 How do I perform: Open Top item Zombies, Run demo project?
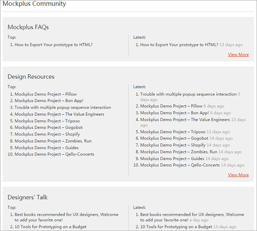(53, 141)
